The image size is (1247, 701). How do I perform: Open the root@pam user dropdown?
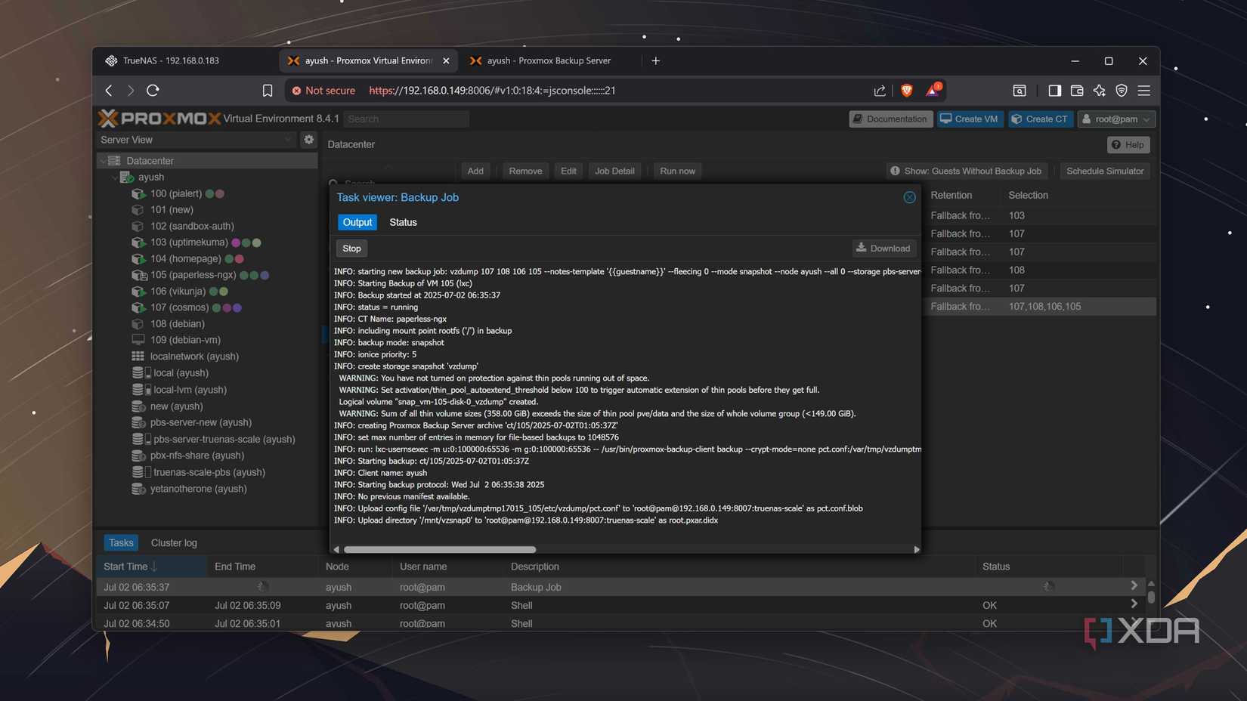[x=1115, y=119]
